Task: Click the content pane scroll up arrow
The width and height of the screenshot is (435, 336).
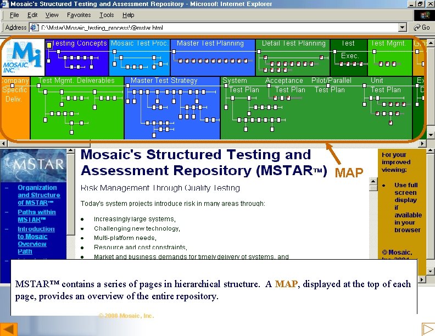Action: tap(373, 181)
